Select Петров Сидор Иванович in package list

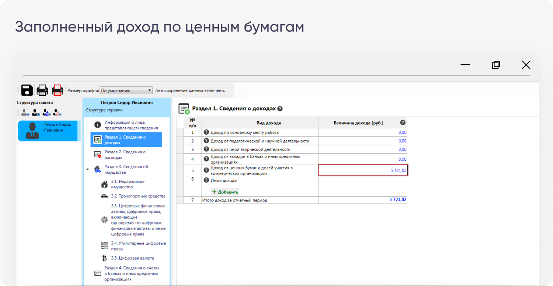(49, 131)
